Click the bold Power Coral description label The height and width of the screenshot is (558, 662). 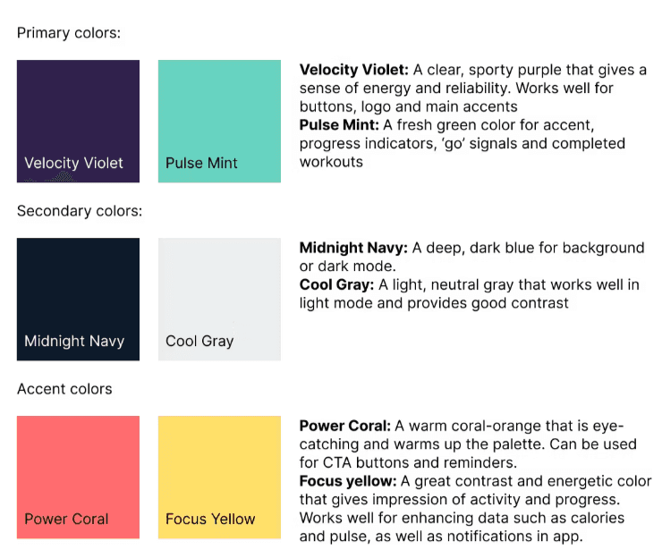coord(345,426)
